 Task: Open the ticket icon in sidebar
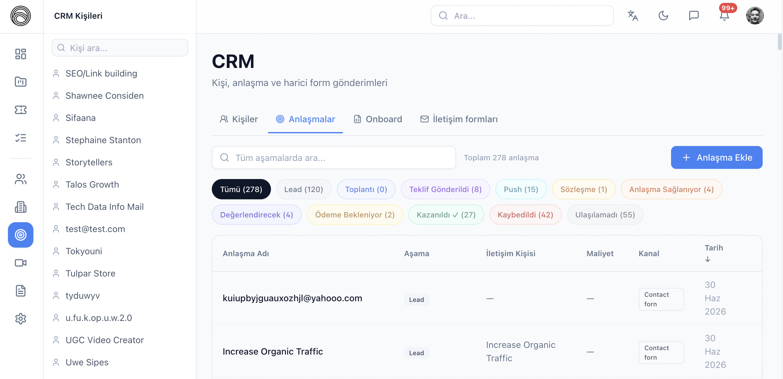point(21,110)
